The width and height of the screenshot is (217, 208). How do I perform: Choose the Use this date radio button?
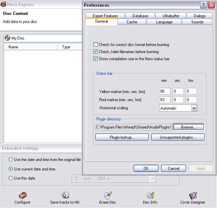[x=10, y=178]
